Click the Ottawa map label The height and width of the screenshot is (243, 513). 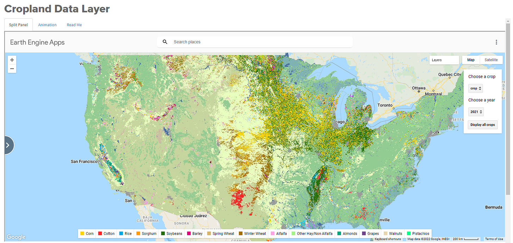point(419,88)
